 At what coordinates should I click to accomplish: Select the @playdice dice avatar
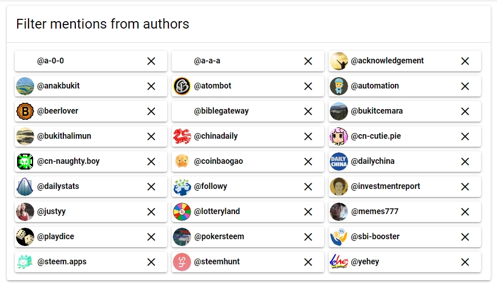point(25,237)
